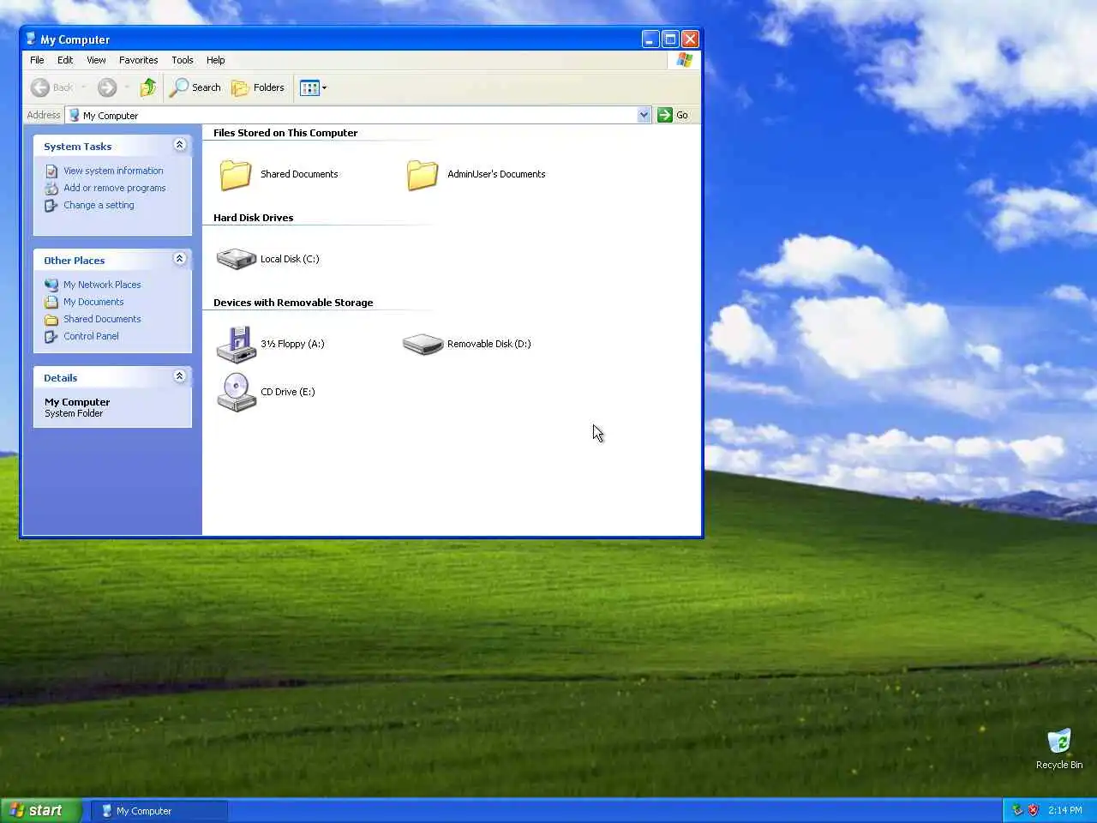Click the Hard Disk Drives heading
Screen dimensions: 1097x823
(x=253, y=218)
